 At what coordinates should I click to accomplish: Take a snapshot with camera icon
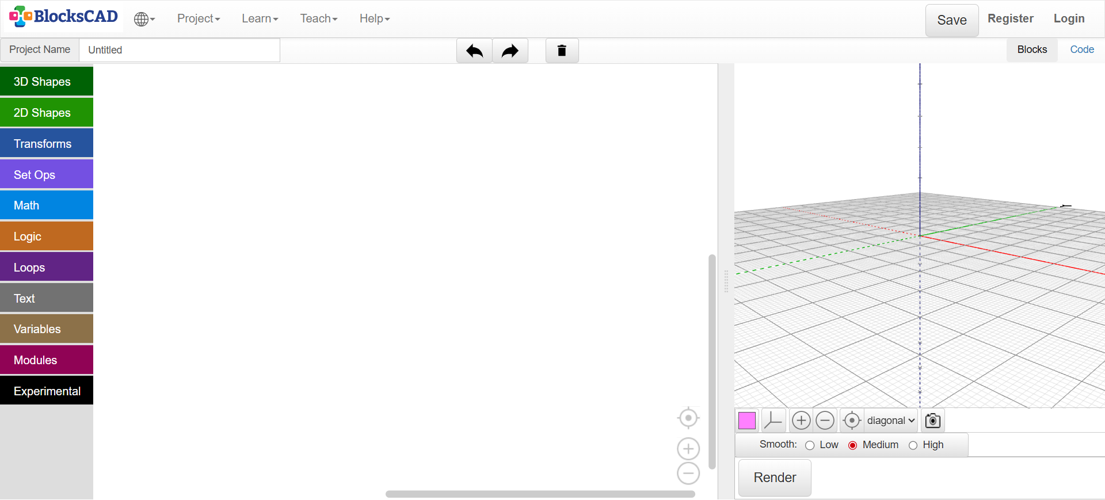pos(932,421)
